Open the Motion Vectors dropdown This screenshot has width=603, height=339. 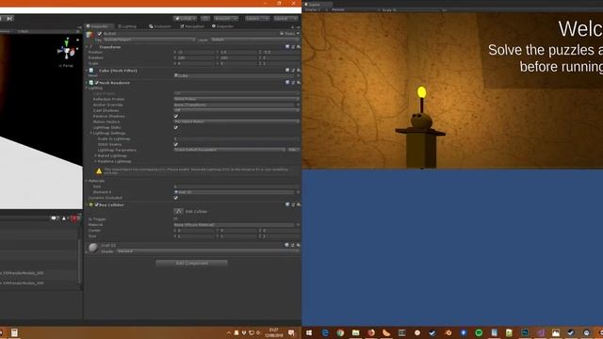coord(236,121)
